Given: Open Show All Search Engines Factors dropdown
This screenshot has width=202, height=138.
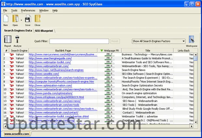Looking at the screenshot, I should 158,41.
